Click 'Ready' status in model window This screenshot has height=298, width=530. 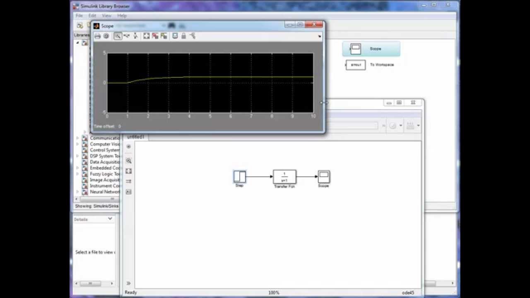pos(131,293)
